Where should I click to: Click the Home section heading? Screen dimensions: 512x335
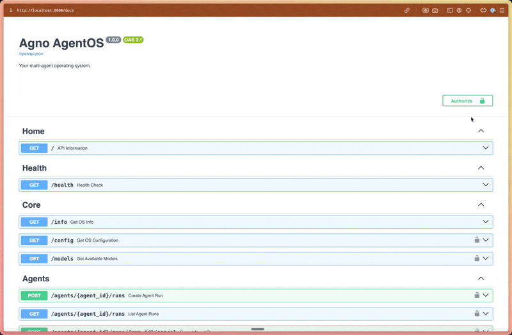33,131
